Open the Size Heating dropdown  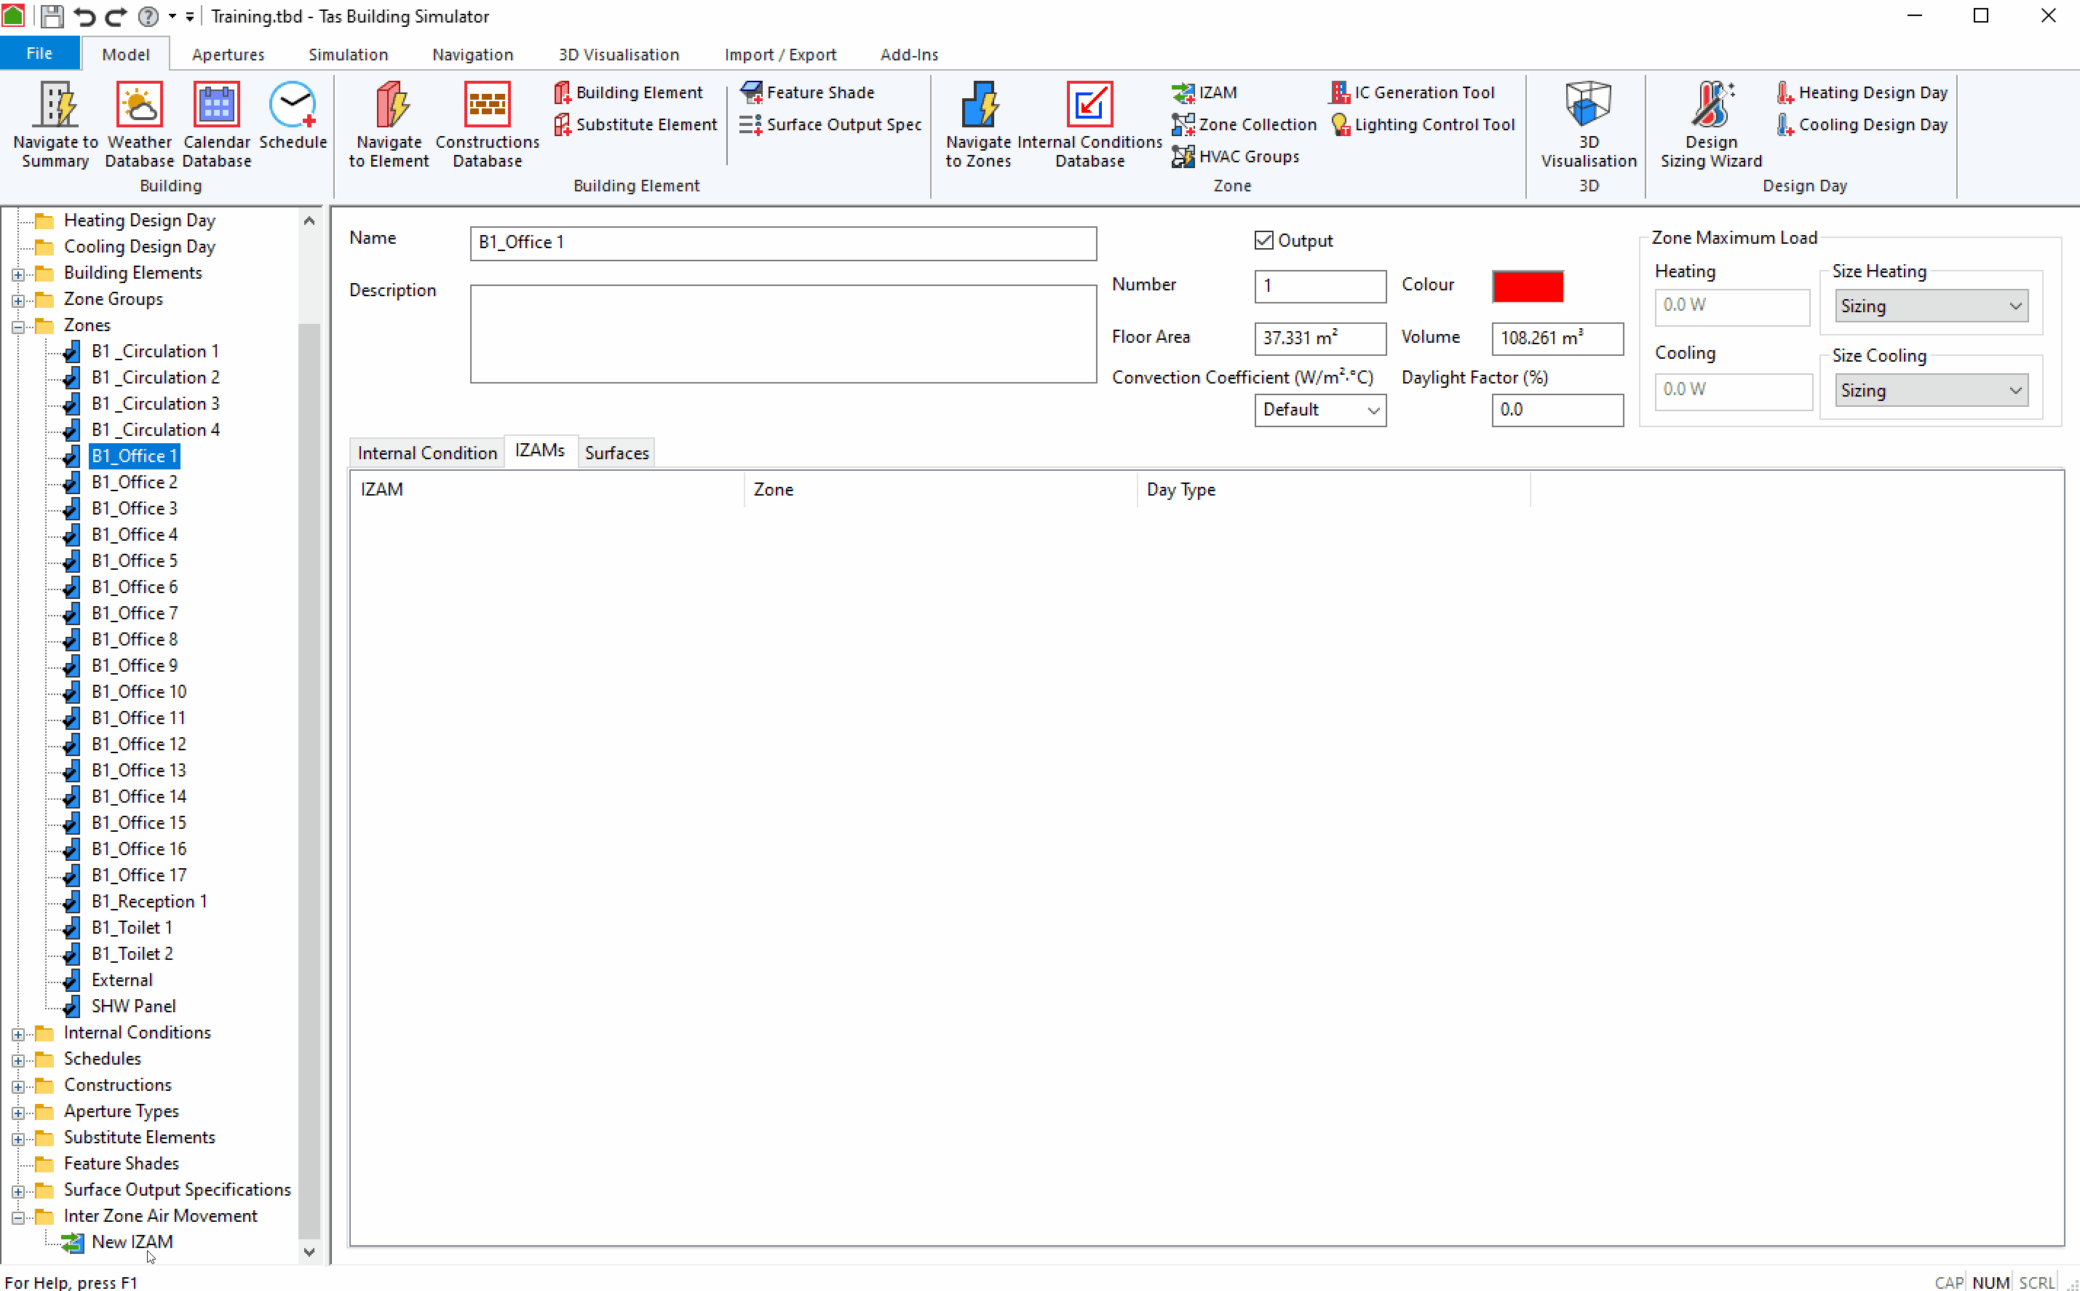1932,306
